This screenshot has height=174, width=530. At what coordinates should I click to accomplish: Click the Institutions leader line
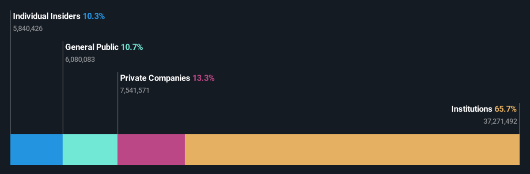tap(519, 119)
